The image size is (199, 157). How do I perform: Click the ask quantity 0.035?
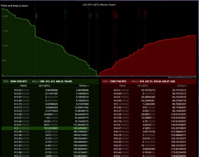tap(149, 111)
